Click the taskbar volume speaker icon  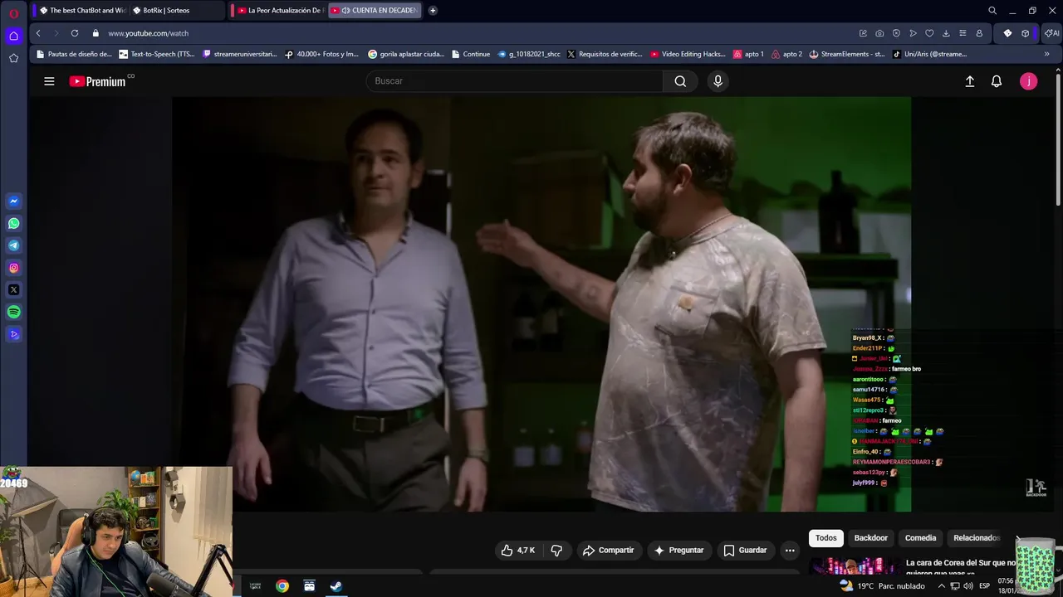[x=968, y=585]
